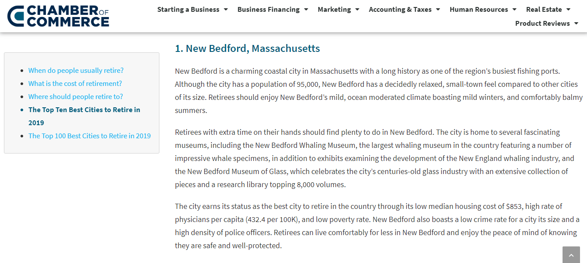This screenshot has width=587, height=263.
Task: Open the Business Financing menu
Action: (268, 10)
